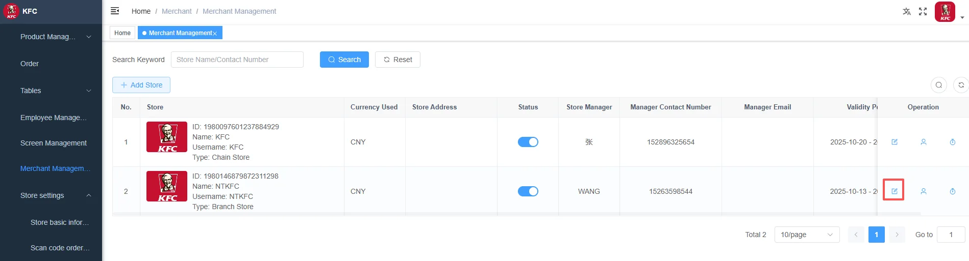
Task: Focus the Go to page input
Action: coord(951,235)
